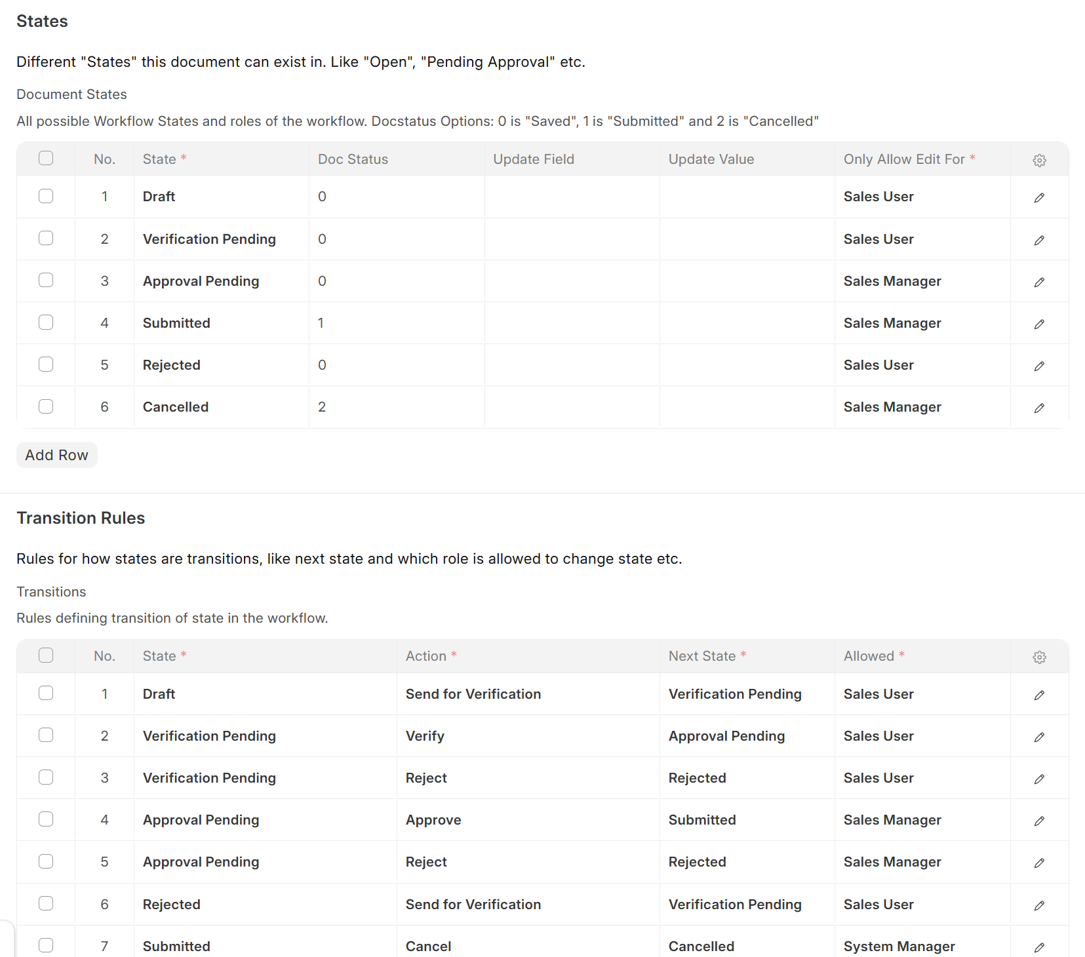This screenshot has height=957, width=1085.
Task: Click pencil icon on Cancel transition row
Action: 1039,947
